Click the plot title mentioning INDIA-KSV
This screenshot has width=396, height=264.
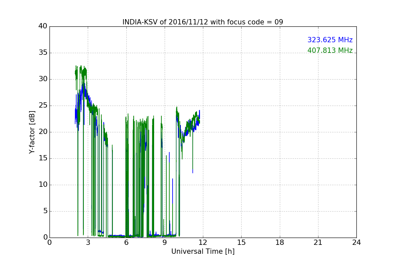[203, 22]
